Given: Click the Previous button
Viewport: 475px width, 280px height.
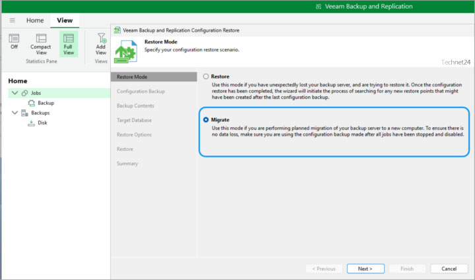Looking at the screenshot, I should pos(324,269).
